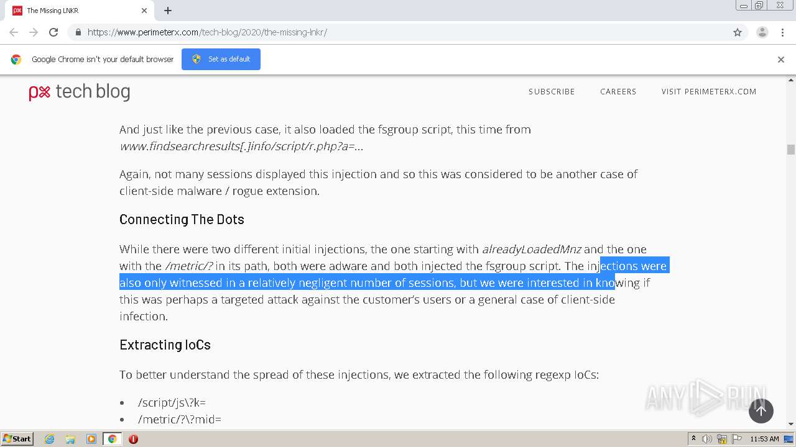
Task: Click the 11:53 AM system clock
Action: point(764,439)
